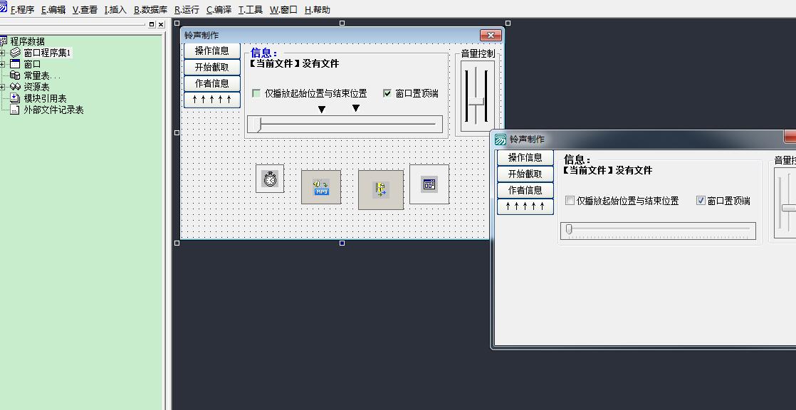The height and width of the screenshot is (410, 796).
Task: Click the running window title 铃声制作
Action: click(x=527, y=139)
